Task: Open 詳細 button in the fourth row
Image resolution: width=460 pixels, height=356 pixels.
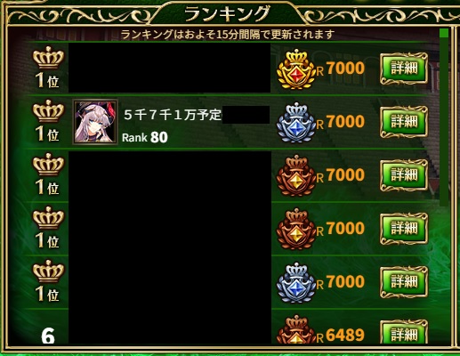Action: pyautogui.click(x=404, y=229)
